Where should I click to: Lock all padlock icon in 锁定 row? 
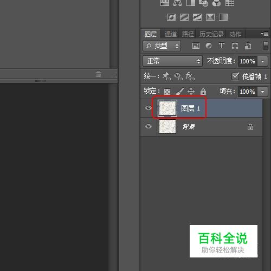click(203, 92)
